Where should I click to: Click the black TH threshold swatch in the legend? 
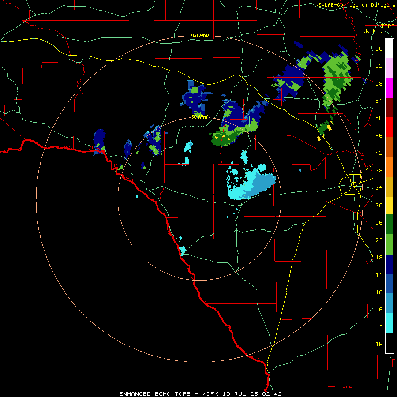(x=390, y=343)
